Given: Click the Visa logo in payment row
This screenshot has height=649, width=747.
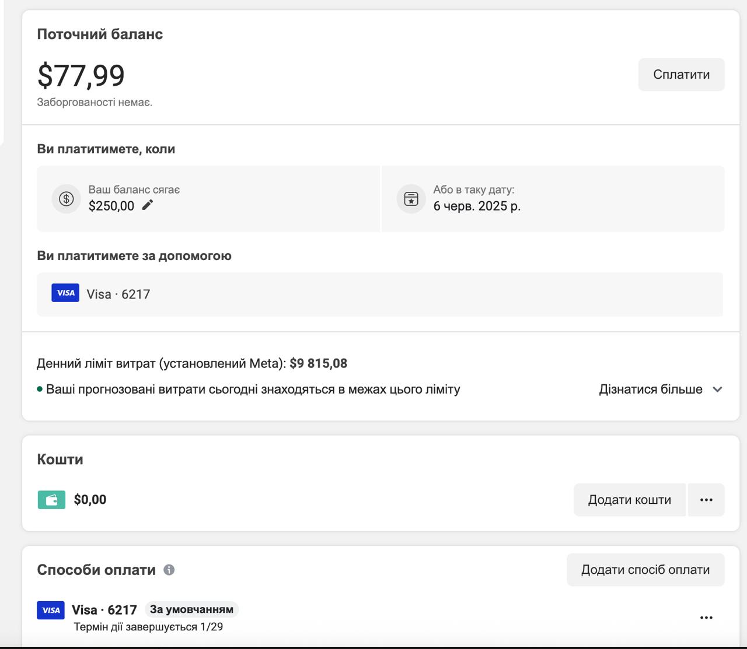Looking at the screenshot, I should coord(65,293).
